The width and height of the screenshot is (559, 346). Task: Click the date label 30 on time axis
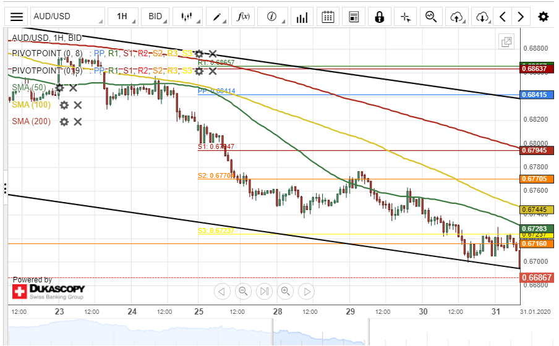click(423, 312)
